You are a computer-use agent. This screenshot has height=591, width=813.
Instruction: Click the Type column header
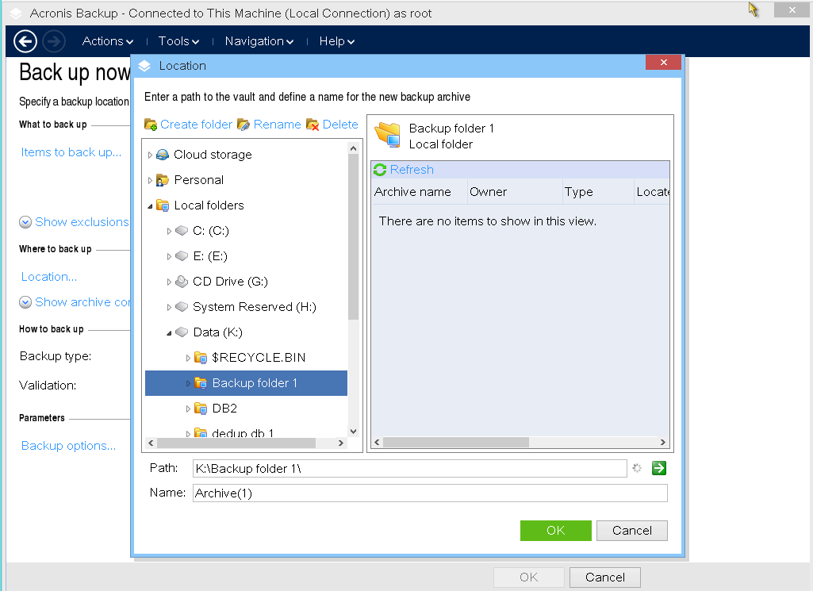(598, 192)
